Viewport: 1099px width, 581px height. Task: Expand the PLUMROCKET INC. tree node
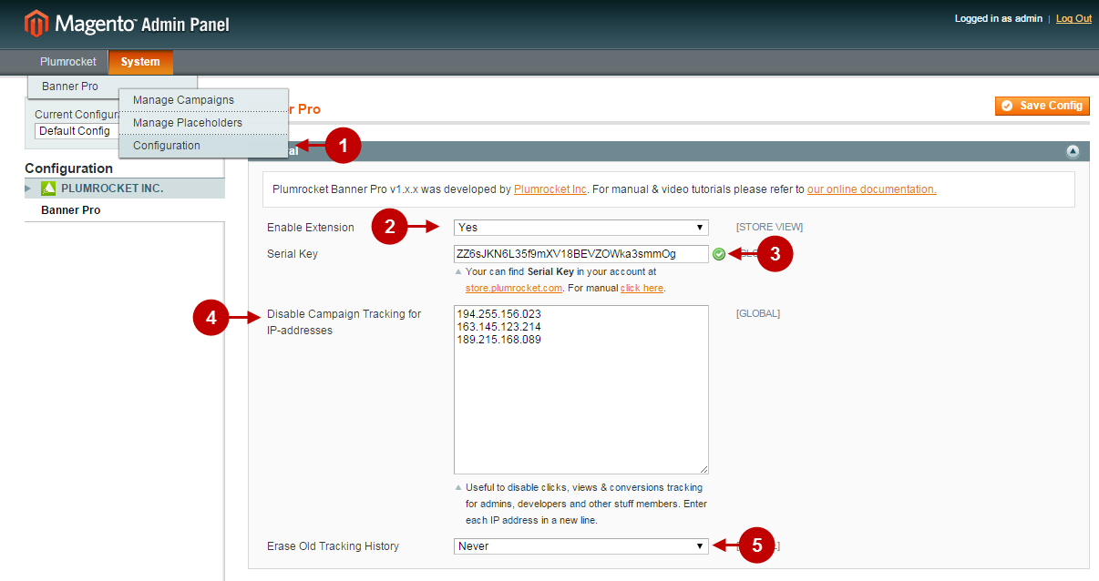(28, 189)
